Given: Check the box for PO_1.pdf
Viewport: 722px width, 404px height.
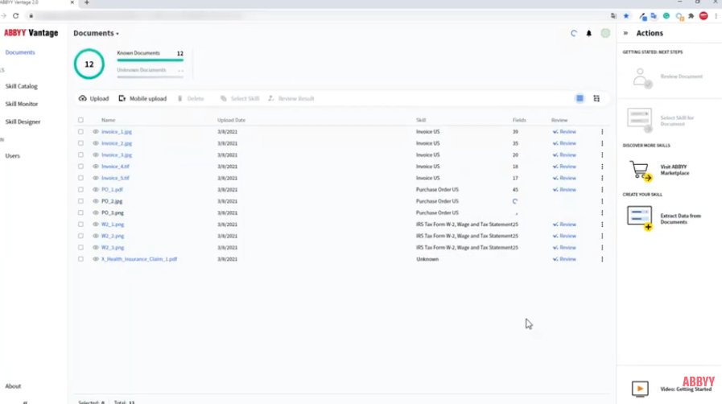Looking at the screenshot, I should 80,190.
